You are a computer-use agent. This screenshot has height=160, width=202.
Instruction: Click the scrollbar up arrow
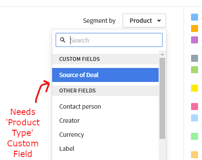click(162, 54)
